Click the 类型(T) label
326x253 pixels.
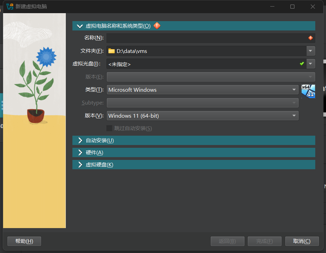pos(94,90)
